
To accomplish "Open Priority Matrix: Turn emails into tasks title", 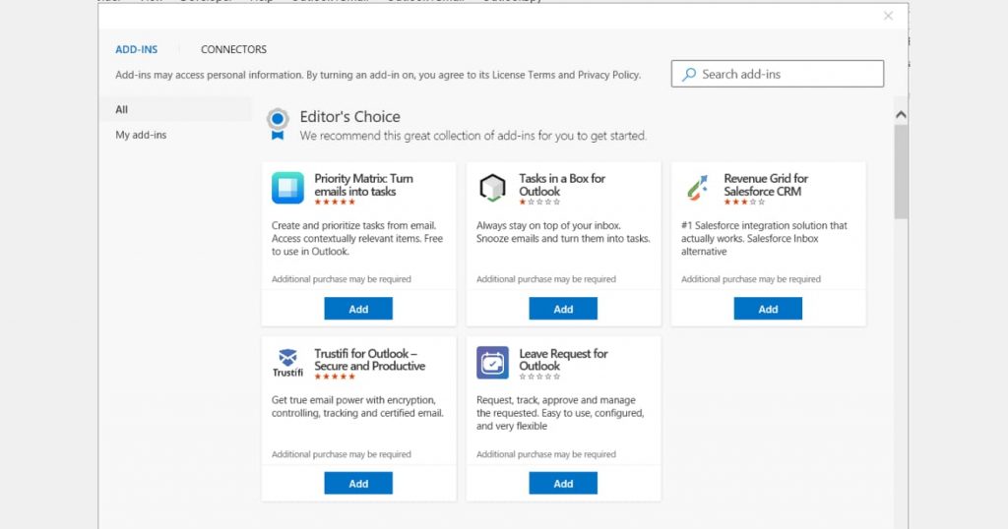I will point(364,185).
